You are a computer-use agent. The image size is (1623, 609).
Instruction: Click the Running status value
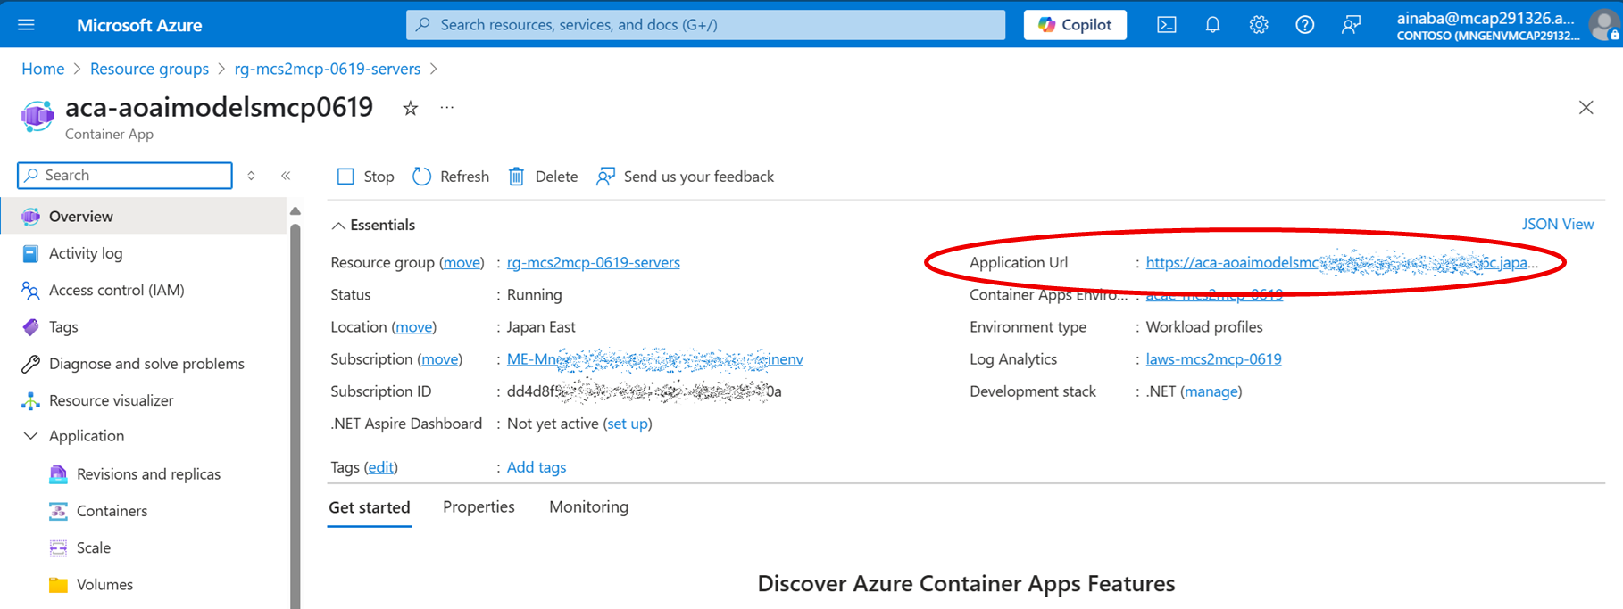coord(534,295)
